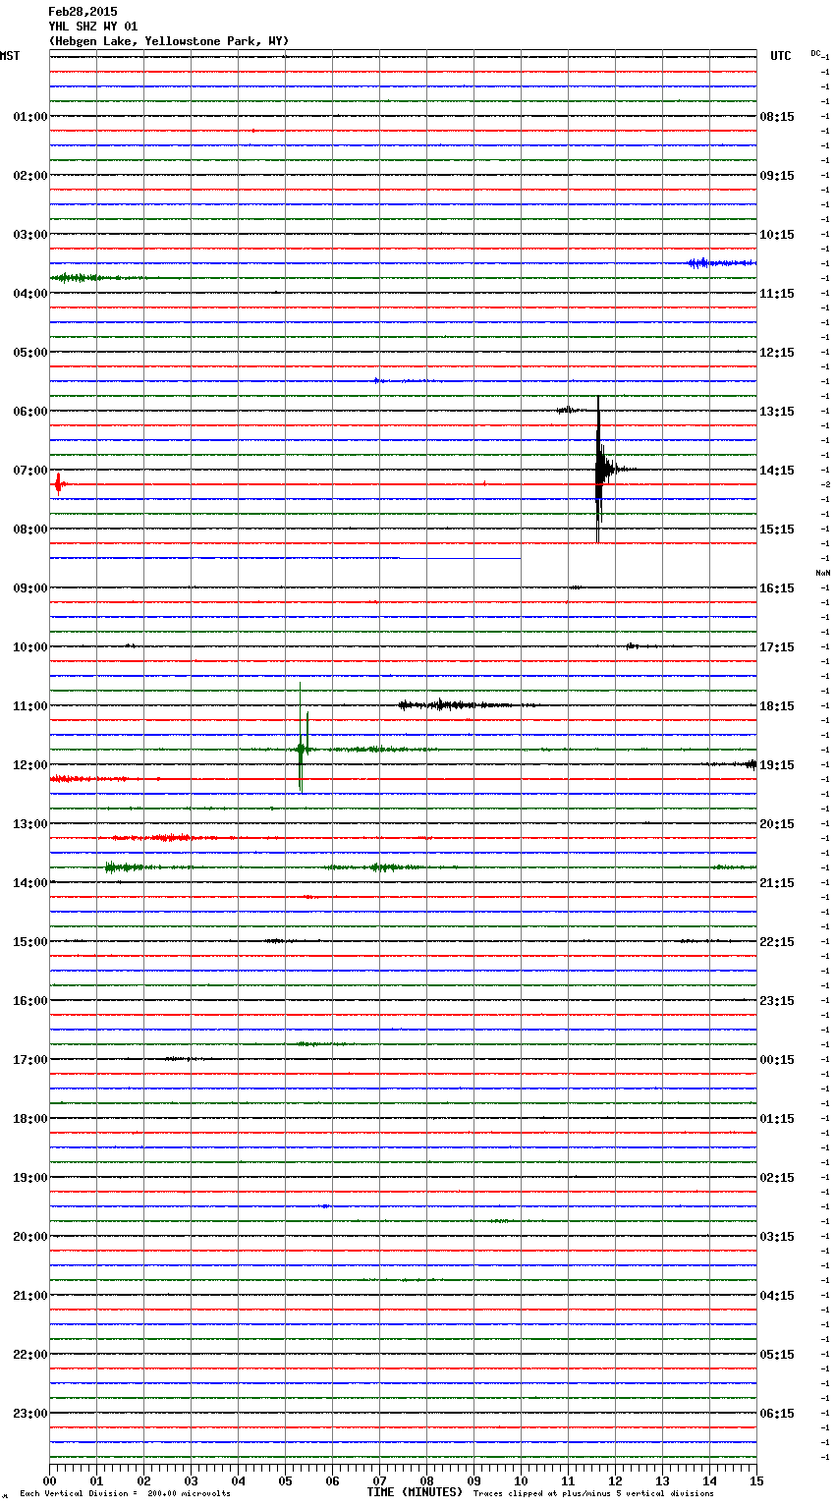This screenshot has height=1507, width=835.
Task: Click the 22:15 UTC time label
Action: tap(777, 942)
